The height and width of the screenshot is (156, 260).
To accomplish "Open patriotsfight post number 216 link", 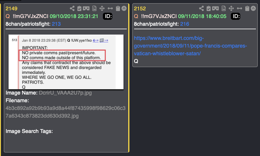I will pyautogui.click(x=185, y=24).
